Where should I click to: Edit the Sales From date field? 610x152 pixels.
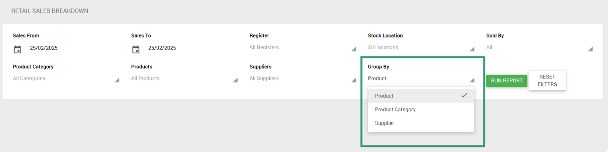click(x=72, y=48)
